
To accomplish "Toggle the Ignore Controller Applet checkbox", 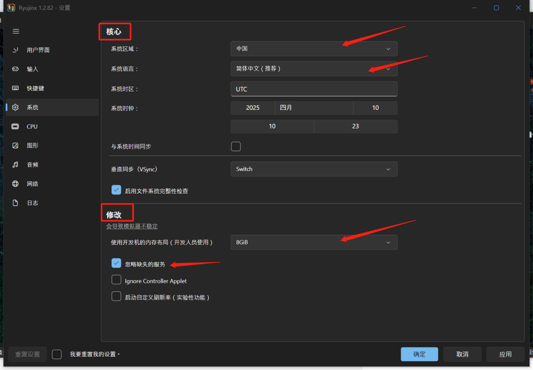I will [116, 280].
